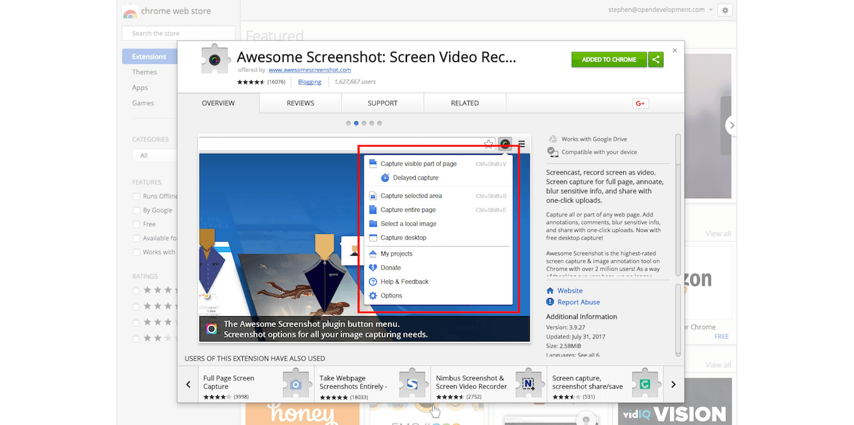854x425 pixels.
Task: Click the Nimbus Screenshot N icon
Action: point(528,384)
